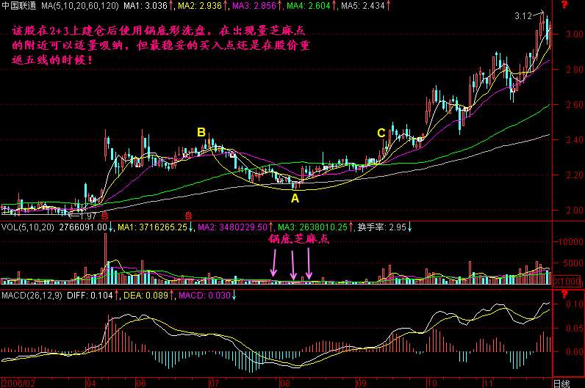This screenshot has height=388, width=585.
Task: Click the yellow letter A marker
Action: (x=295, y=198)
